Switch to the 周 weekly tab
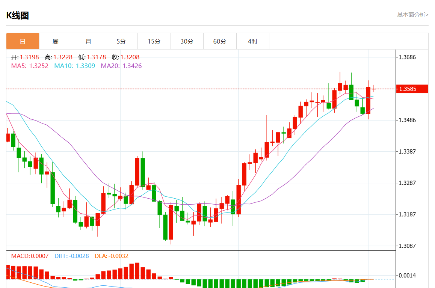Viewport: 435px width, 288px height. 56,41
